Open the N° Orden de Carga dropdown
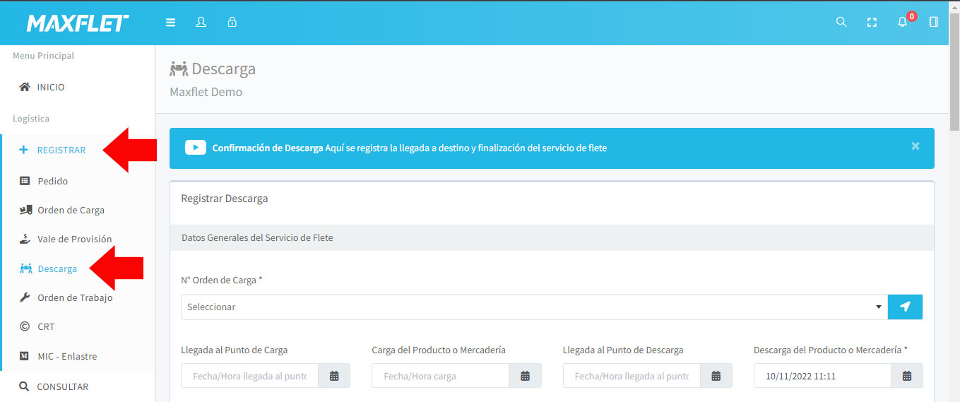 (x=533, y=307)
